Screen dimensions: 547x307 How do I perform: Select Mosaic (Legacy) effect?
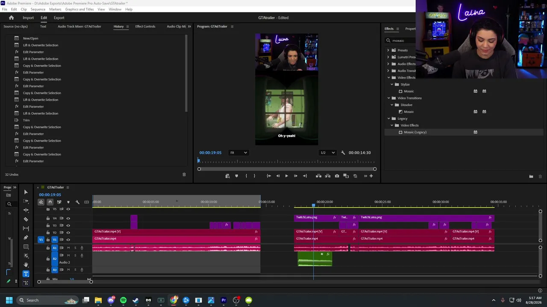415,132
